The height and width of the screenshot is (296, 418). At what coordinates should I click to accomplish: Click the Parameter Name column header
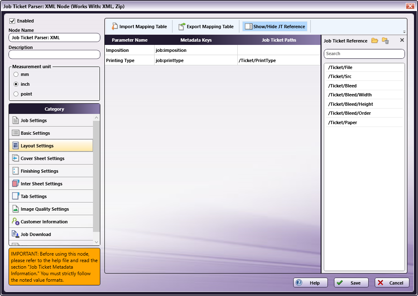(x=130, y=40)
